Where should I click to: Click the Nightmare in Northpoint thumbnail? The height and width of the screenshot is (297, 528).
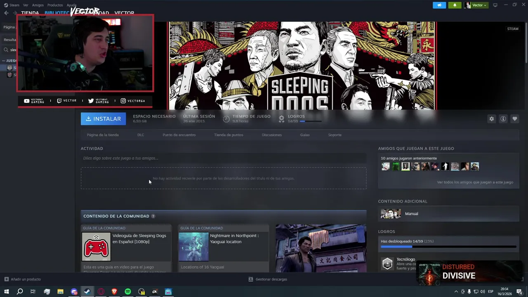click(x=193, y=247)
